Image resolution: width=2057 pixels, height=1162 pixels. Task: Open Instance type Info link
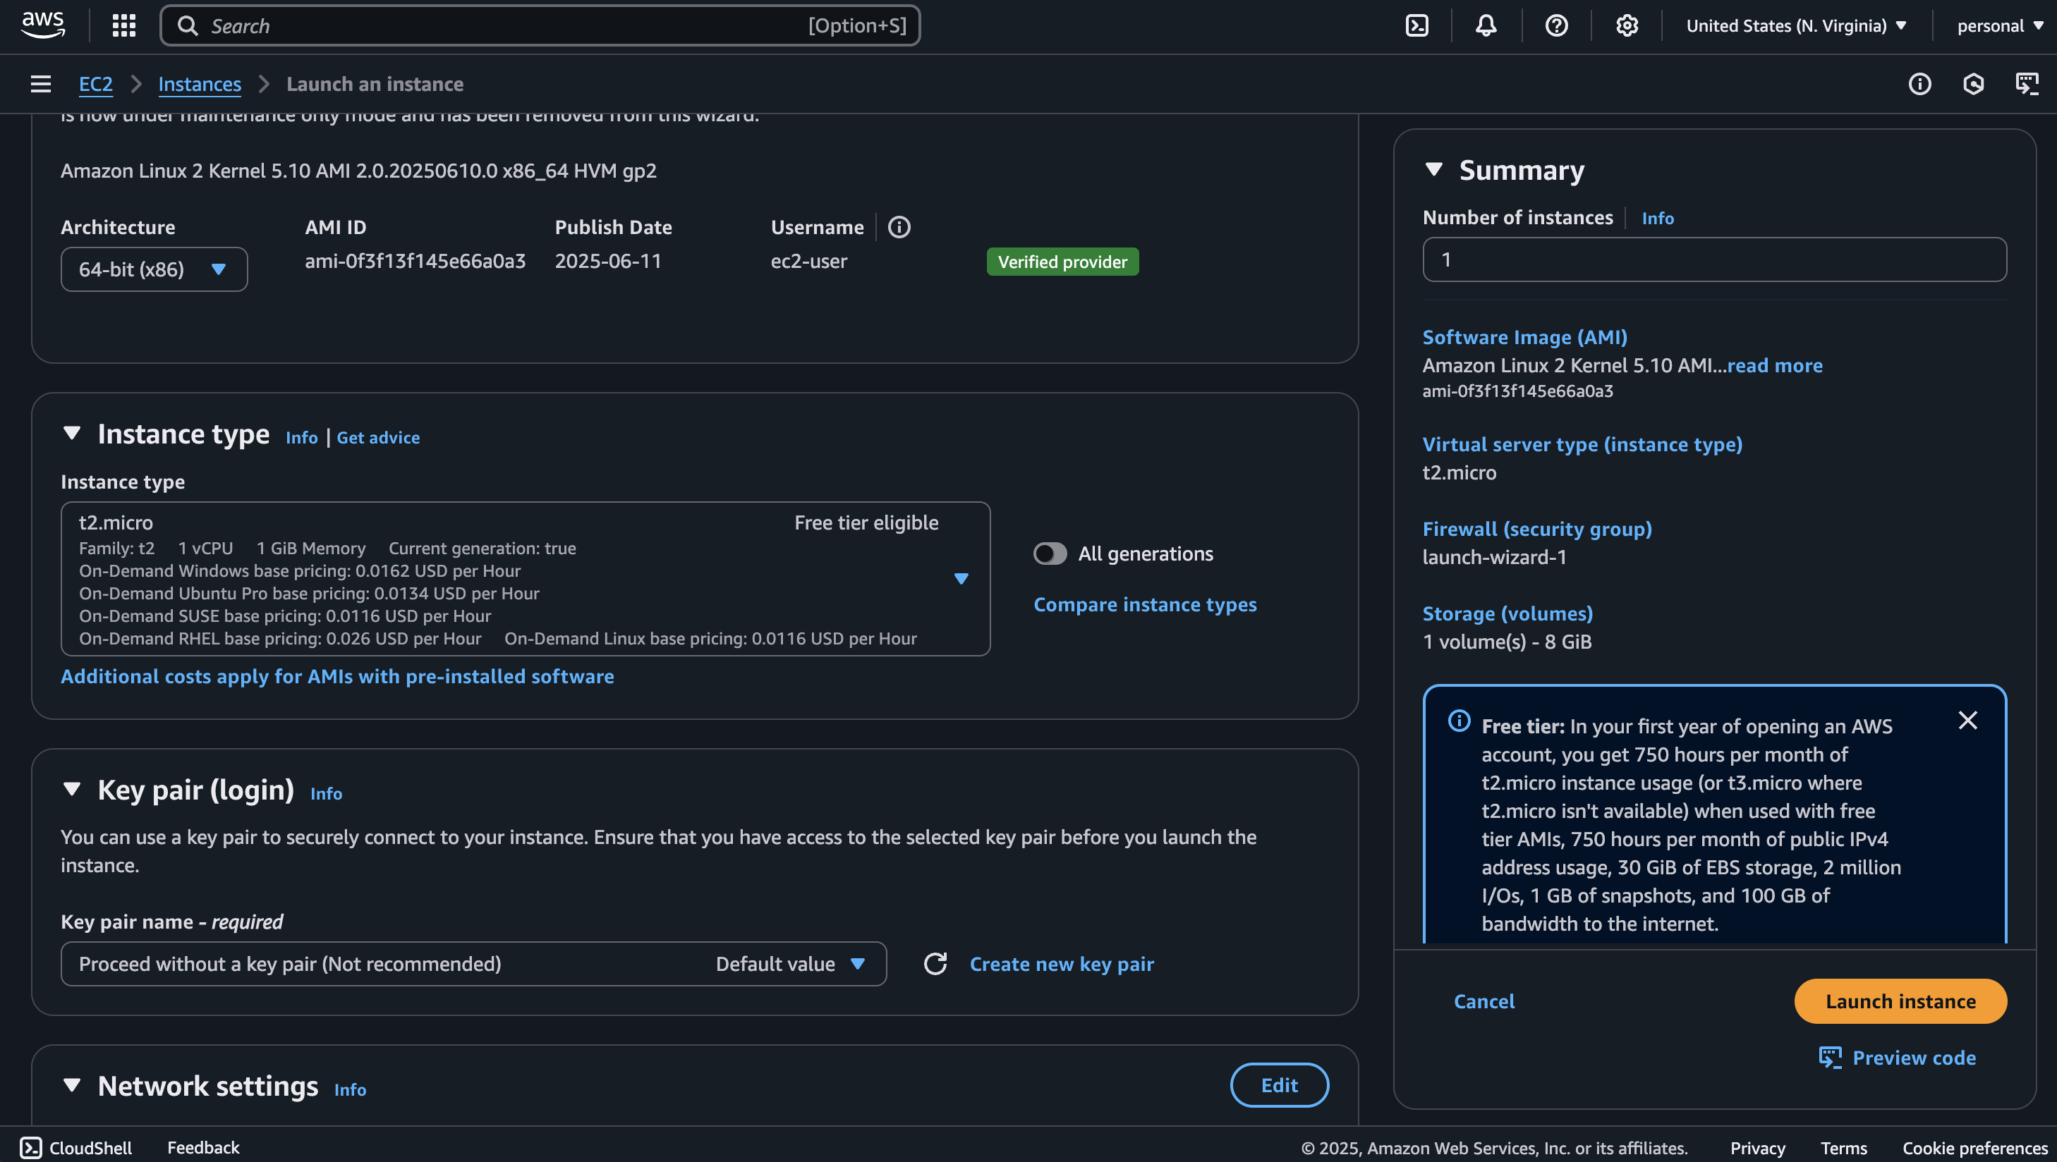302,437
